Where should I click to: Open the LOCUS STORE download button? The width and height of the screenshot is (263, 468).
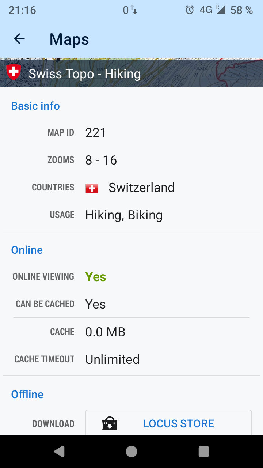(169, 423)
